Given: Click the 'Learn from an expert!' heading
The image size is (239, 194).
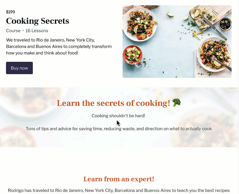Looking at the screenshot, I should [119, 179].
